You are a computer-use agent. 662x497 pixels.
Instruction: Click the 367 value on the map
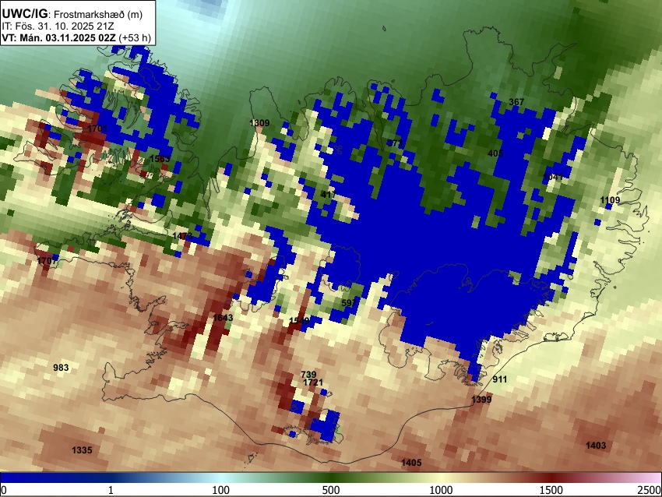pyautogui.click(x=516, y=102)
